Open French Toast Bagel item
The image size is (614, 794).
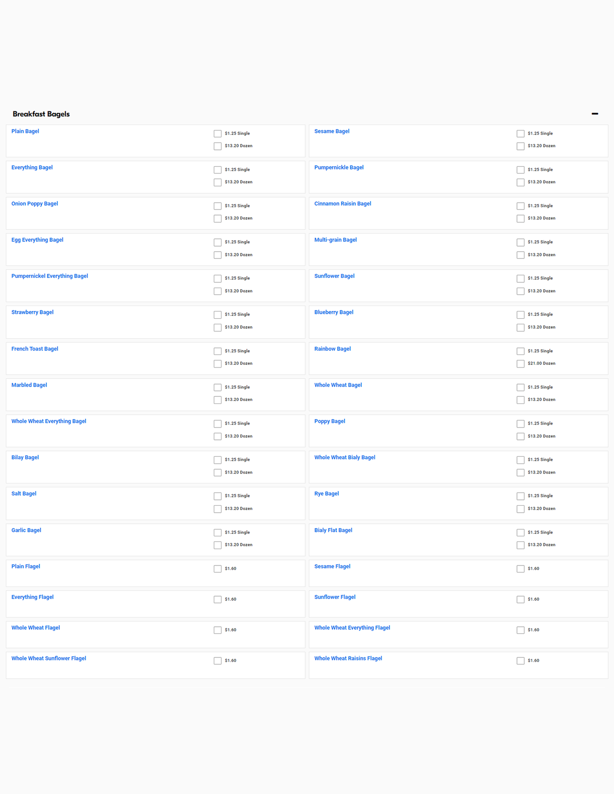click(x=35, y=349)
